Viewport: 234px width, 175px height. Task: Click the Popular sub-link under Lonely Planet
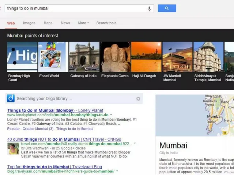pos(14,129)
